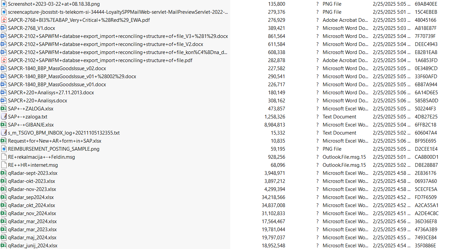Viewport: 450px width, 249px height.
Task: Click the size value 135,800
Action: point(277,4)
